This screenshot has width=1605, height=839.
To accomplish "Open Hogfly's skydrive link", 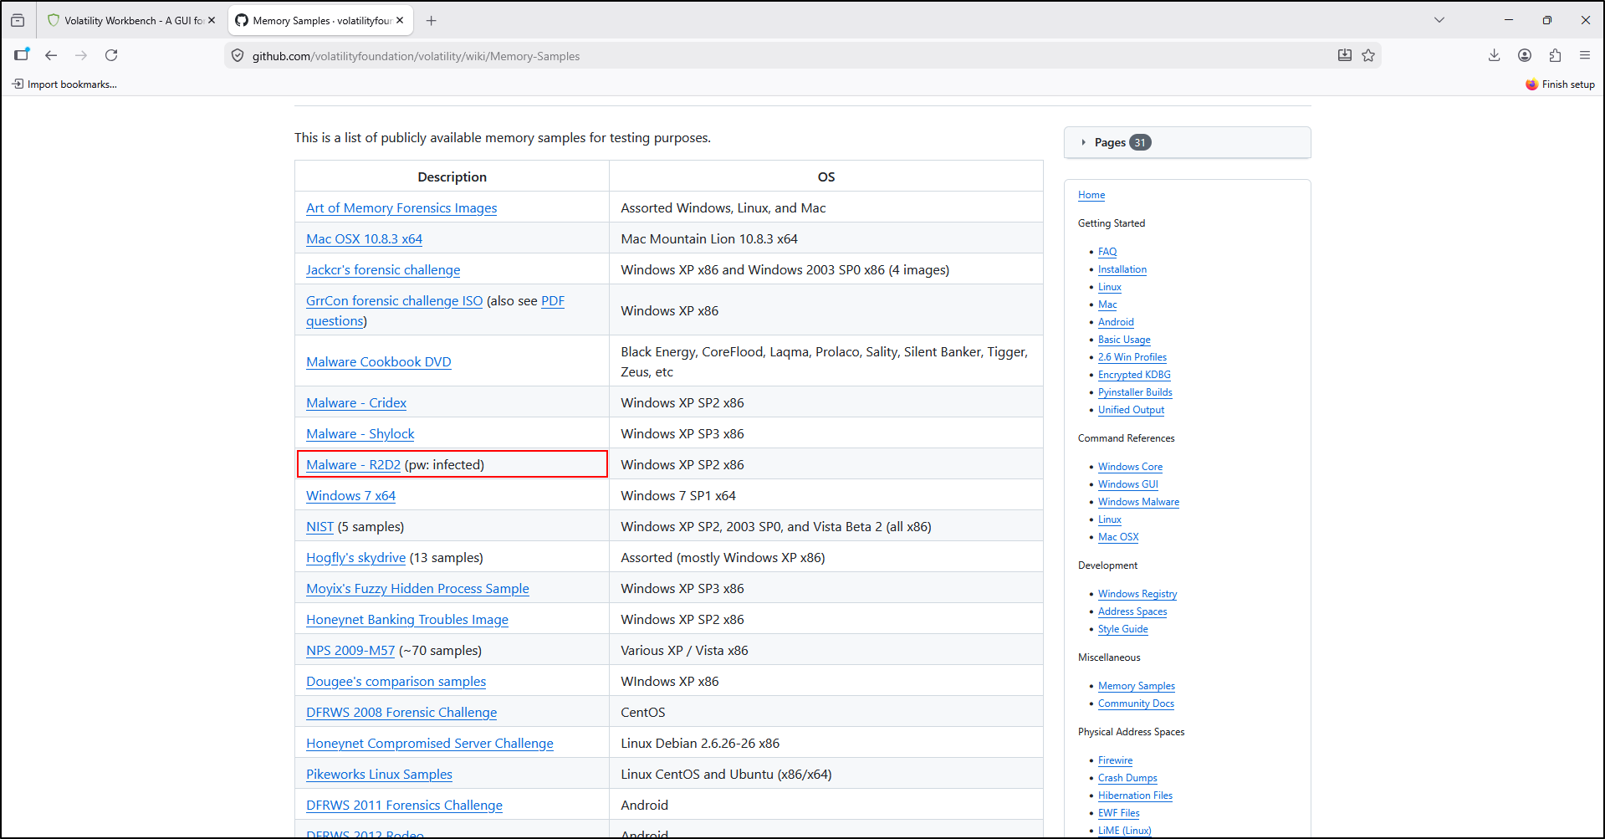I will (x=355, y=558).
